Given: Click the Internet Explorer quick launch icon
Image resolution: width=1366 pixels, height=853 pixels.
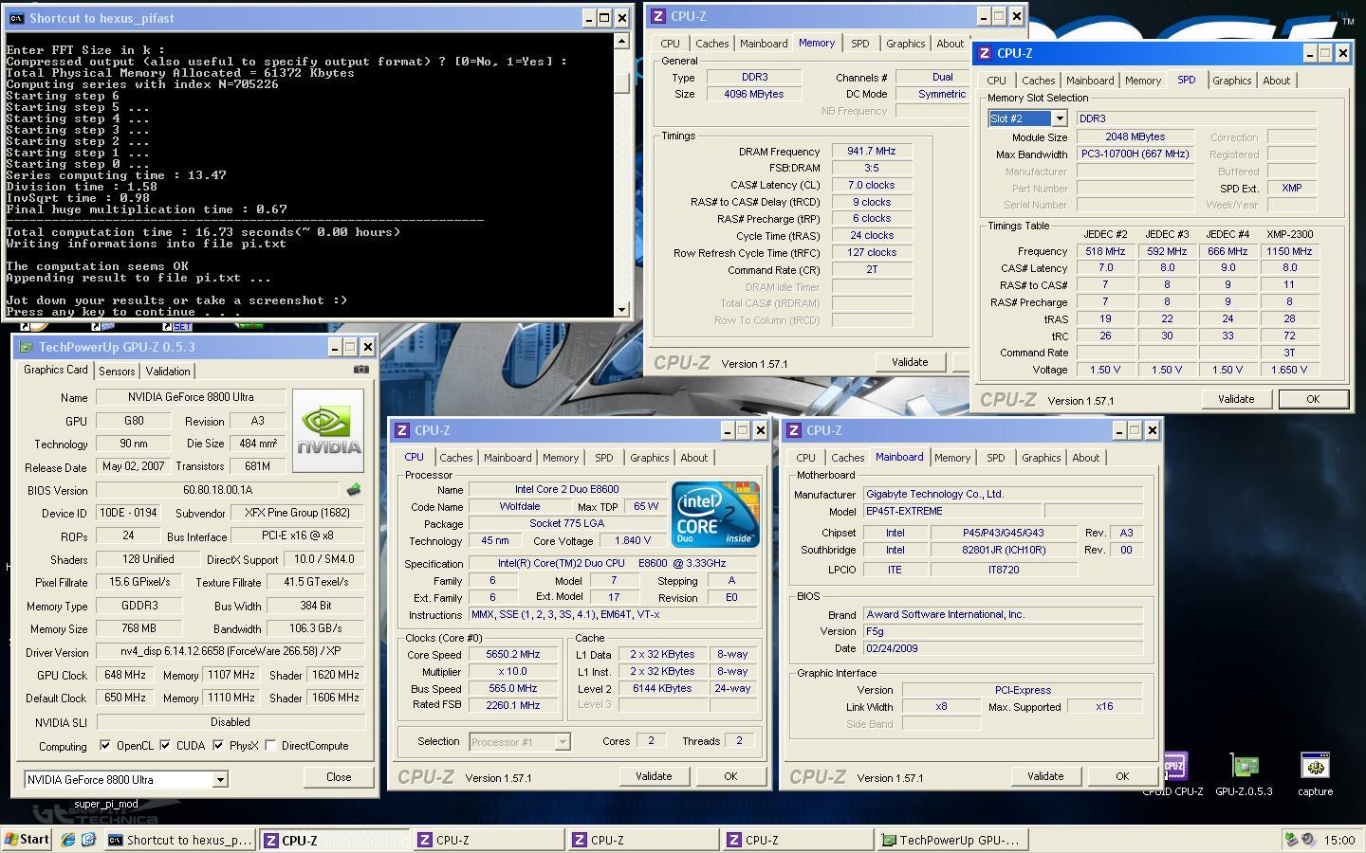Looking at the screenshot, I should pyautogui.click(x=68, y=840).
